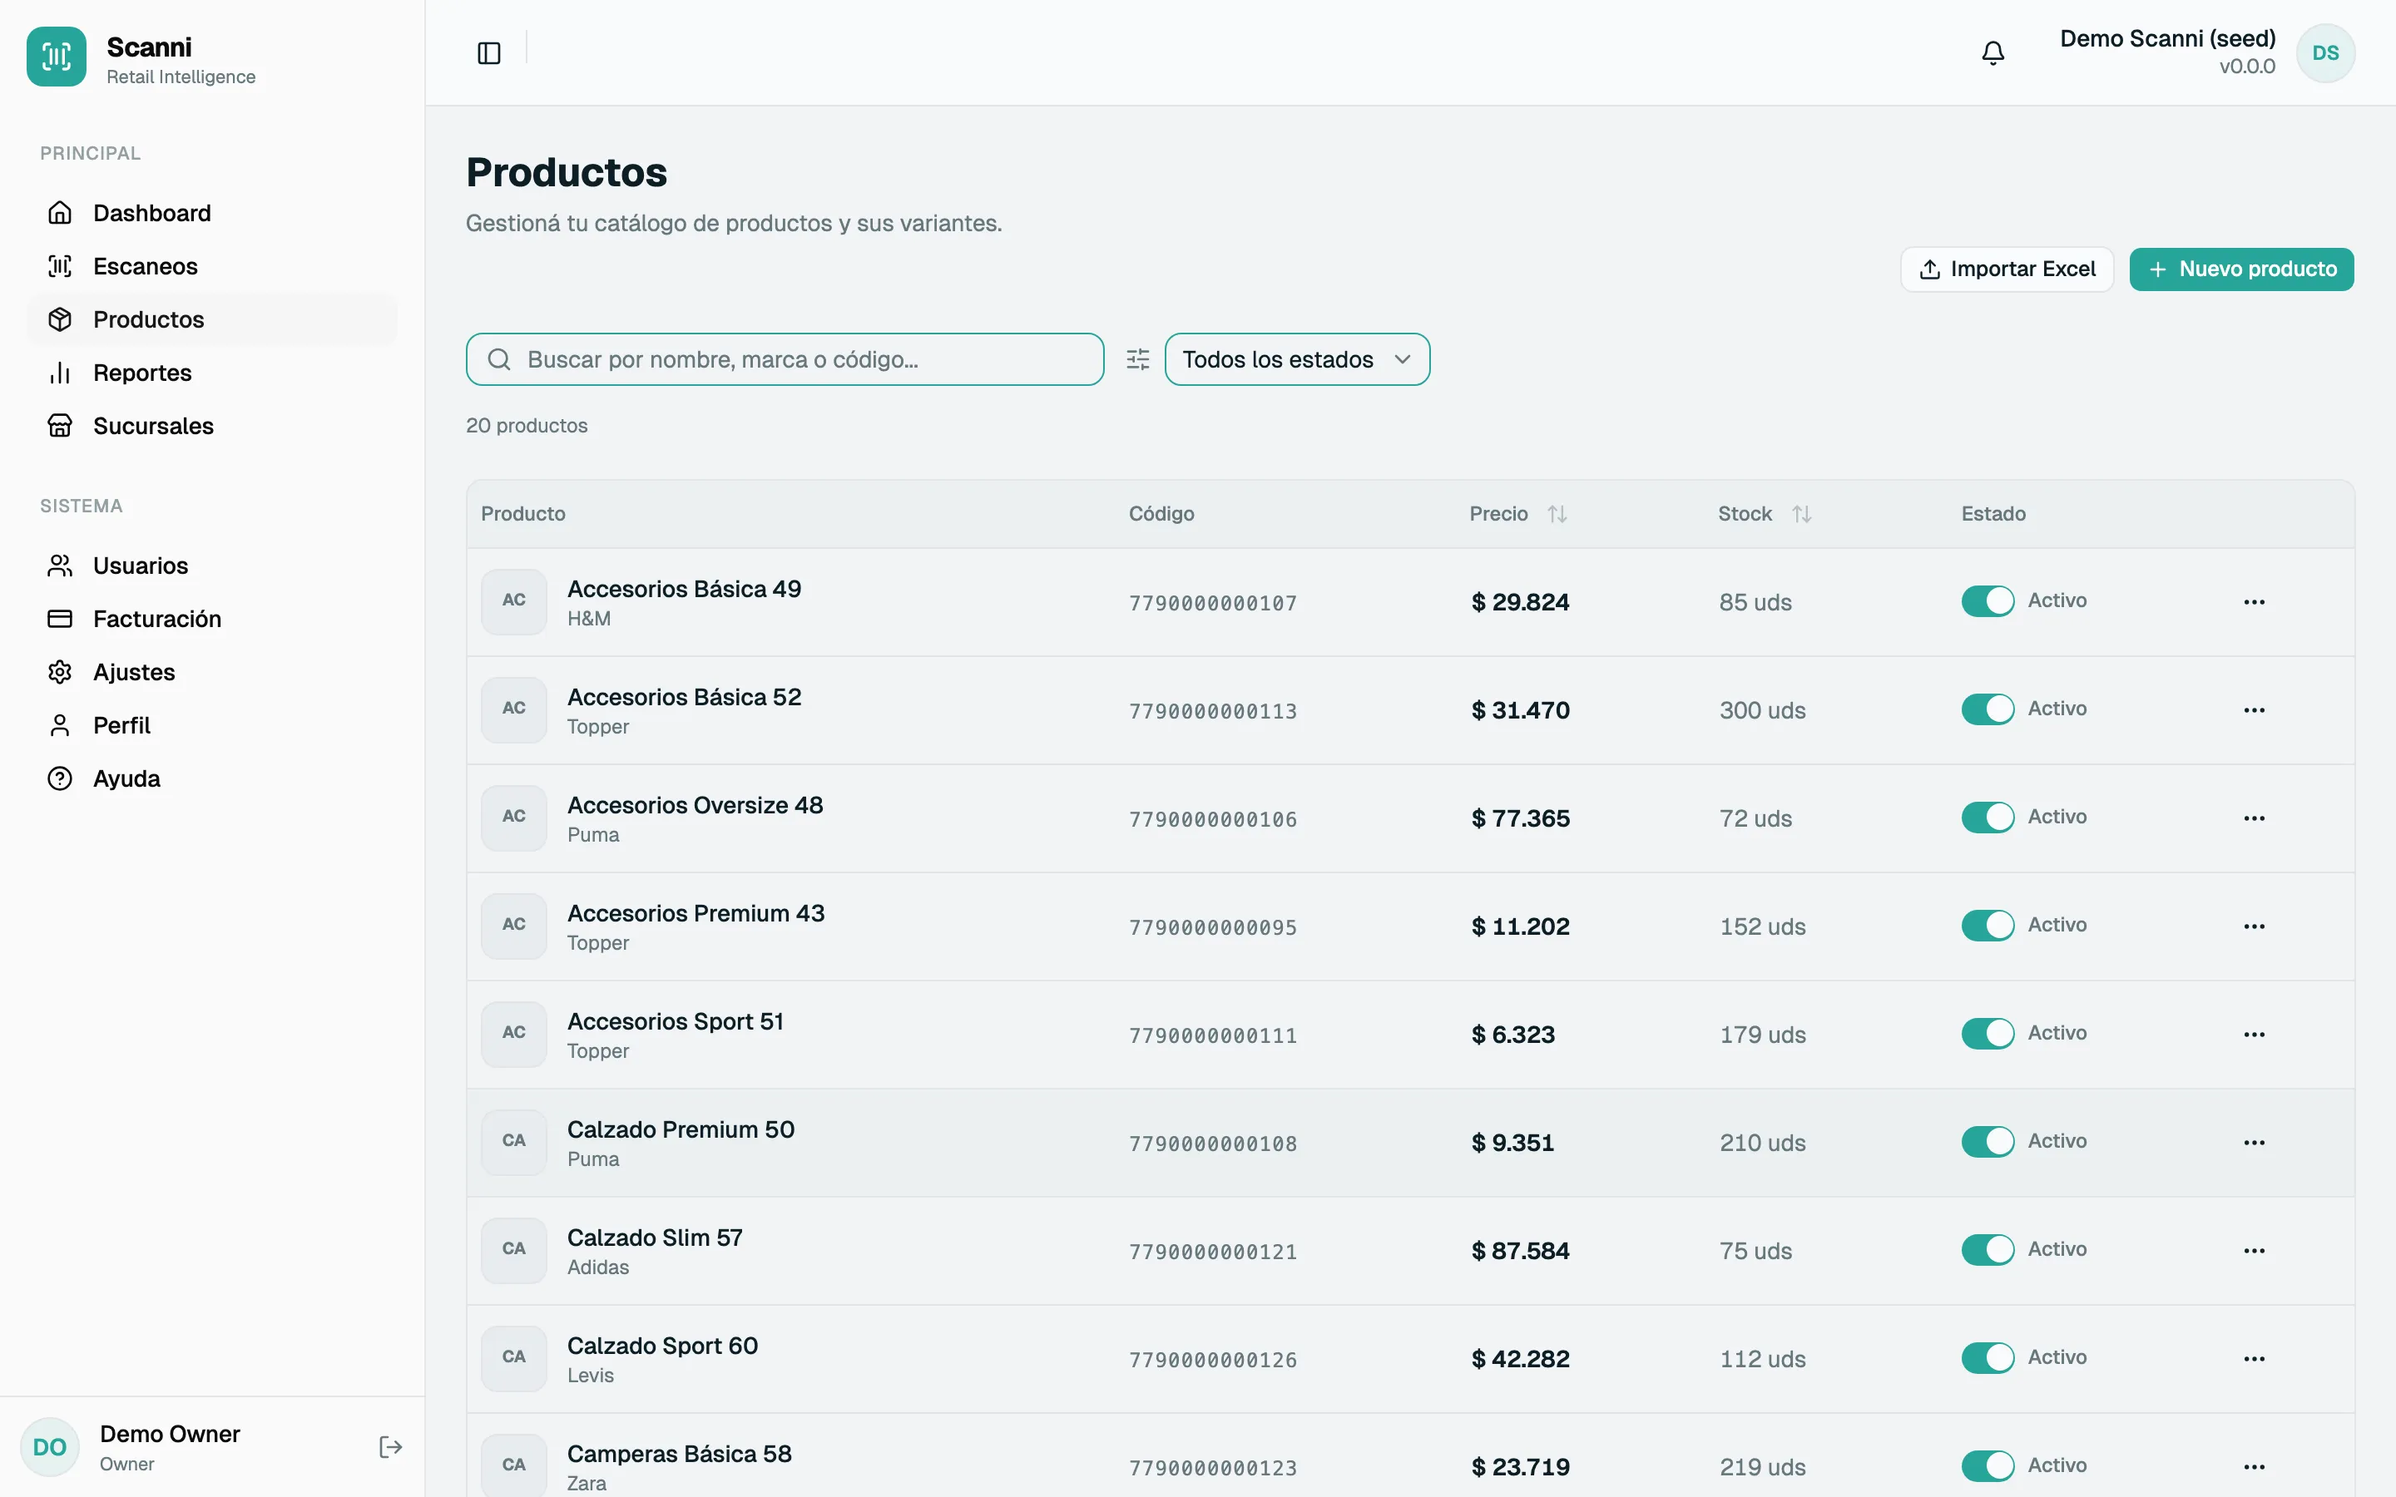The image size is (2396, 1497).
Task: Click price $ 87.584
Action: pos(1520,1252)
